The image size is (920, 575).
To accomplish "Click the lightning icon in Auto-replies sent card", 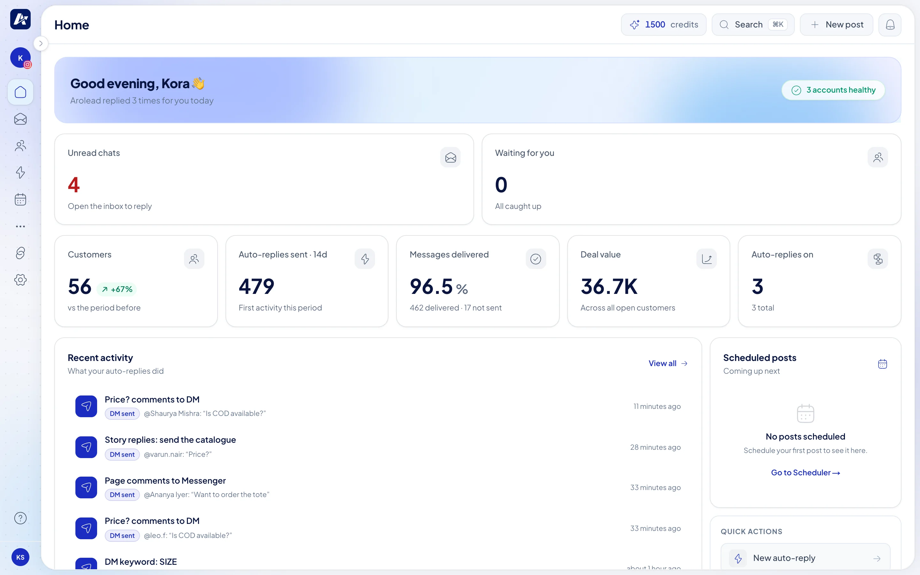I will click(365, 259).
